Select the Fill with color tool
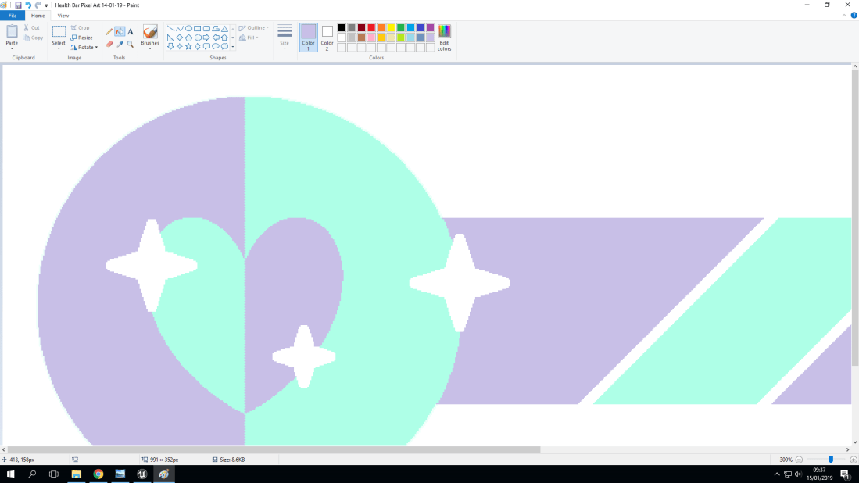The width and height of the screenshot is (859, 483). (119, 32)
